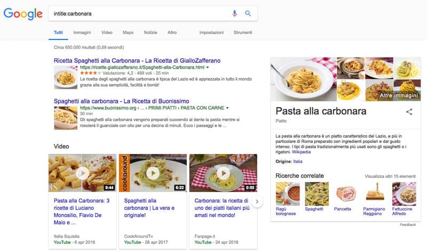Open the Ricetta Spaghetti alla Carbonara GialloZafferano result

click(137, 61)
